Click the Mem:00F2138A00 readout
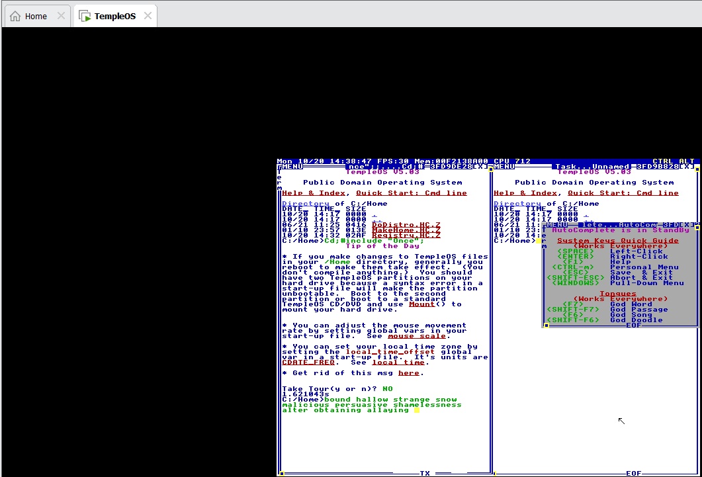This screenshot has height=477, width=702. coord(451,161)
